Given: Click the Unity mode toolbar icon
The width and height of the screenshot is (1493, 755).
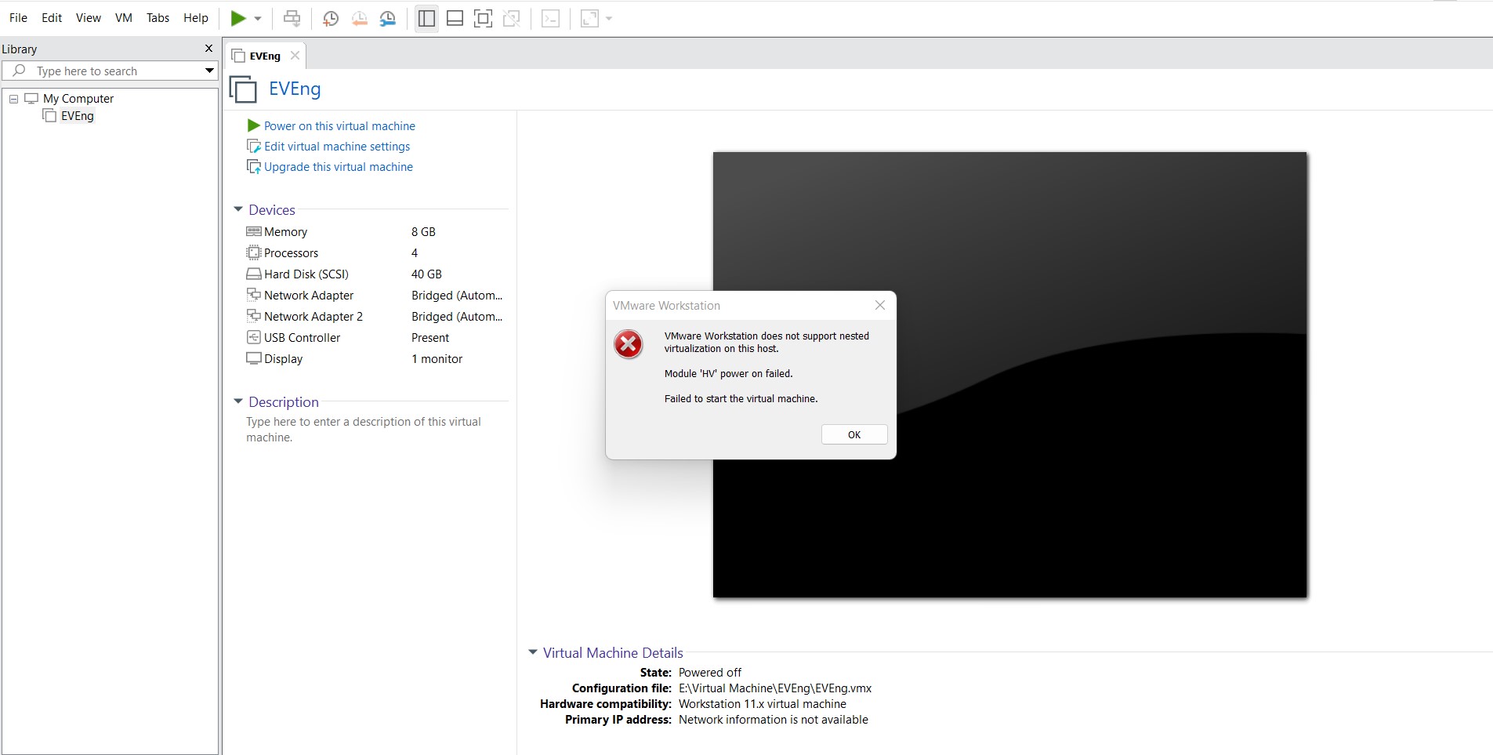Looking at the screenshot, I should (512, 19).
